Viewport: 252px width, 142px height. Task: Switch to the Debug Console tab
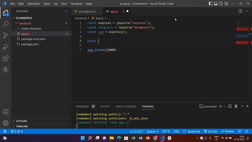click(x=126, y=106)
